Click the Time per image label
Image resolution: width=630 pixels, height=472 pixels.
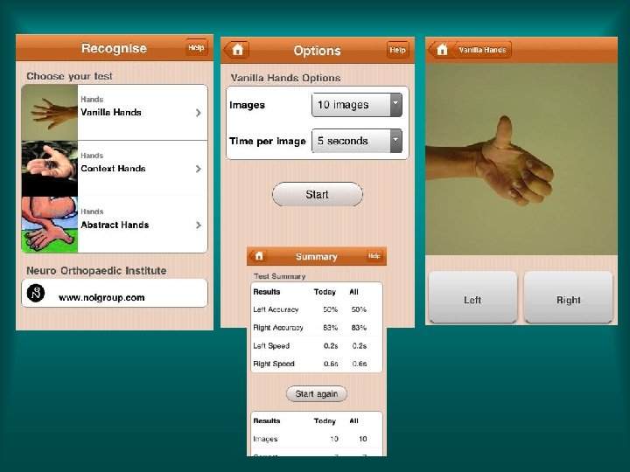(268, 141)
